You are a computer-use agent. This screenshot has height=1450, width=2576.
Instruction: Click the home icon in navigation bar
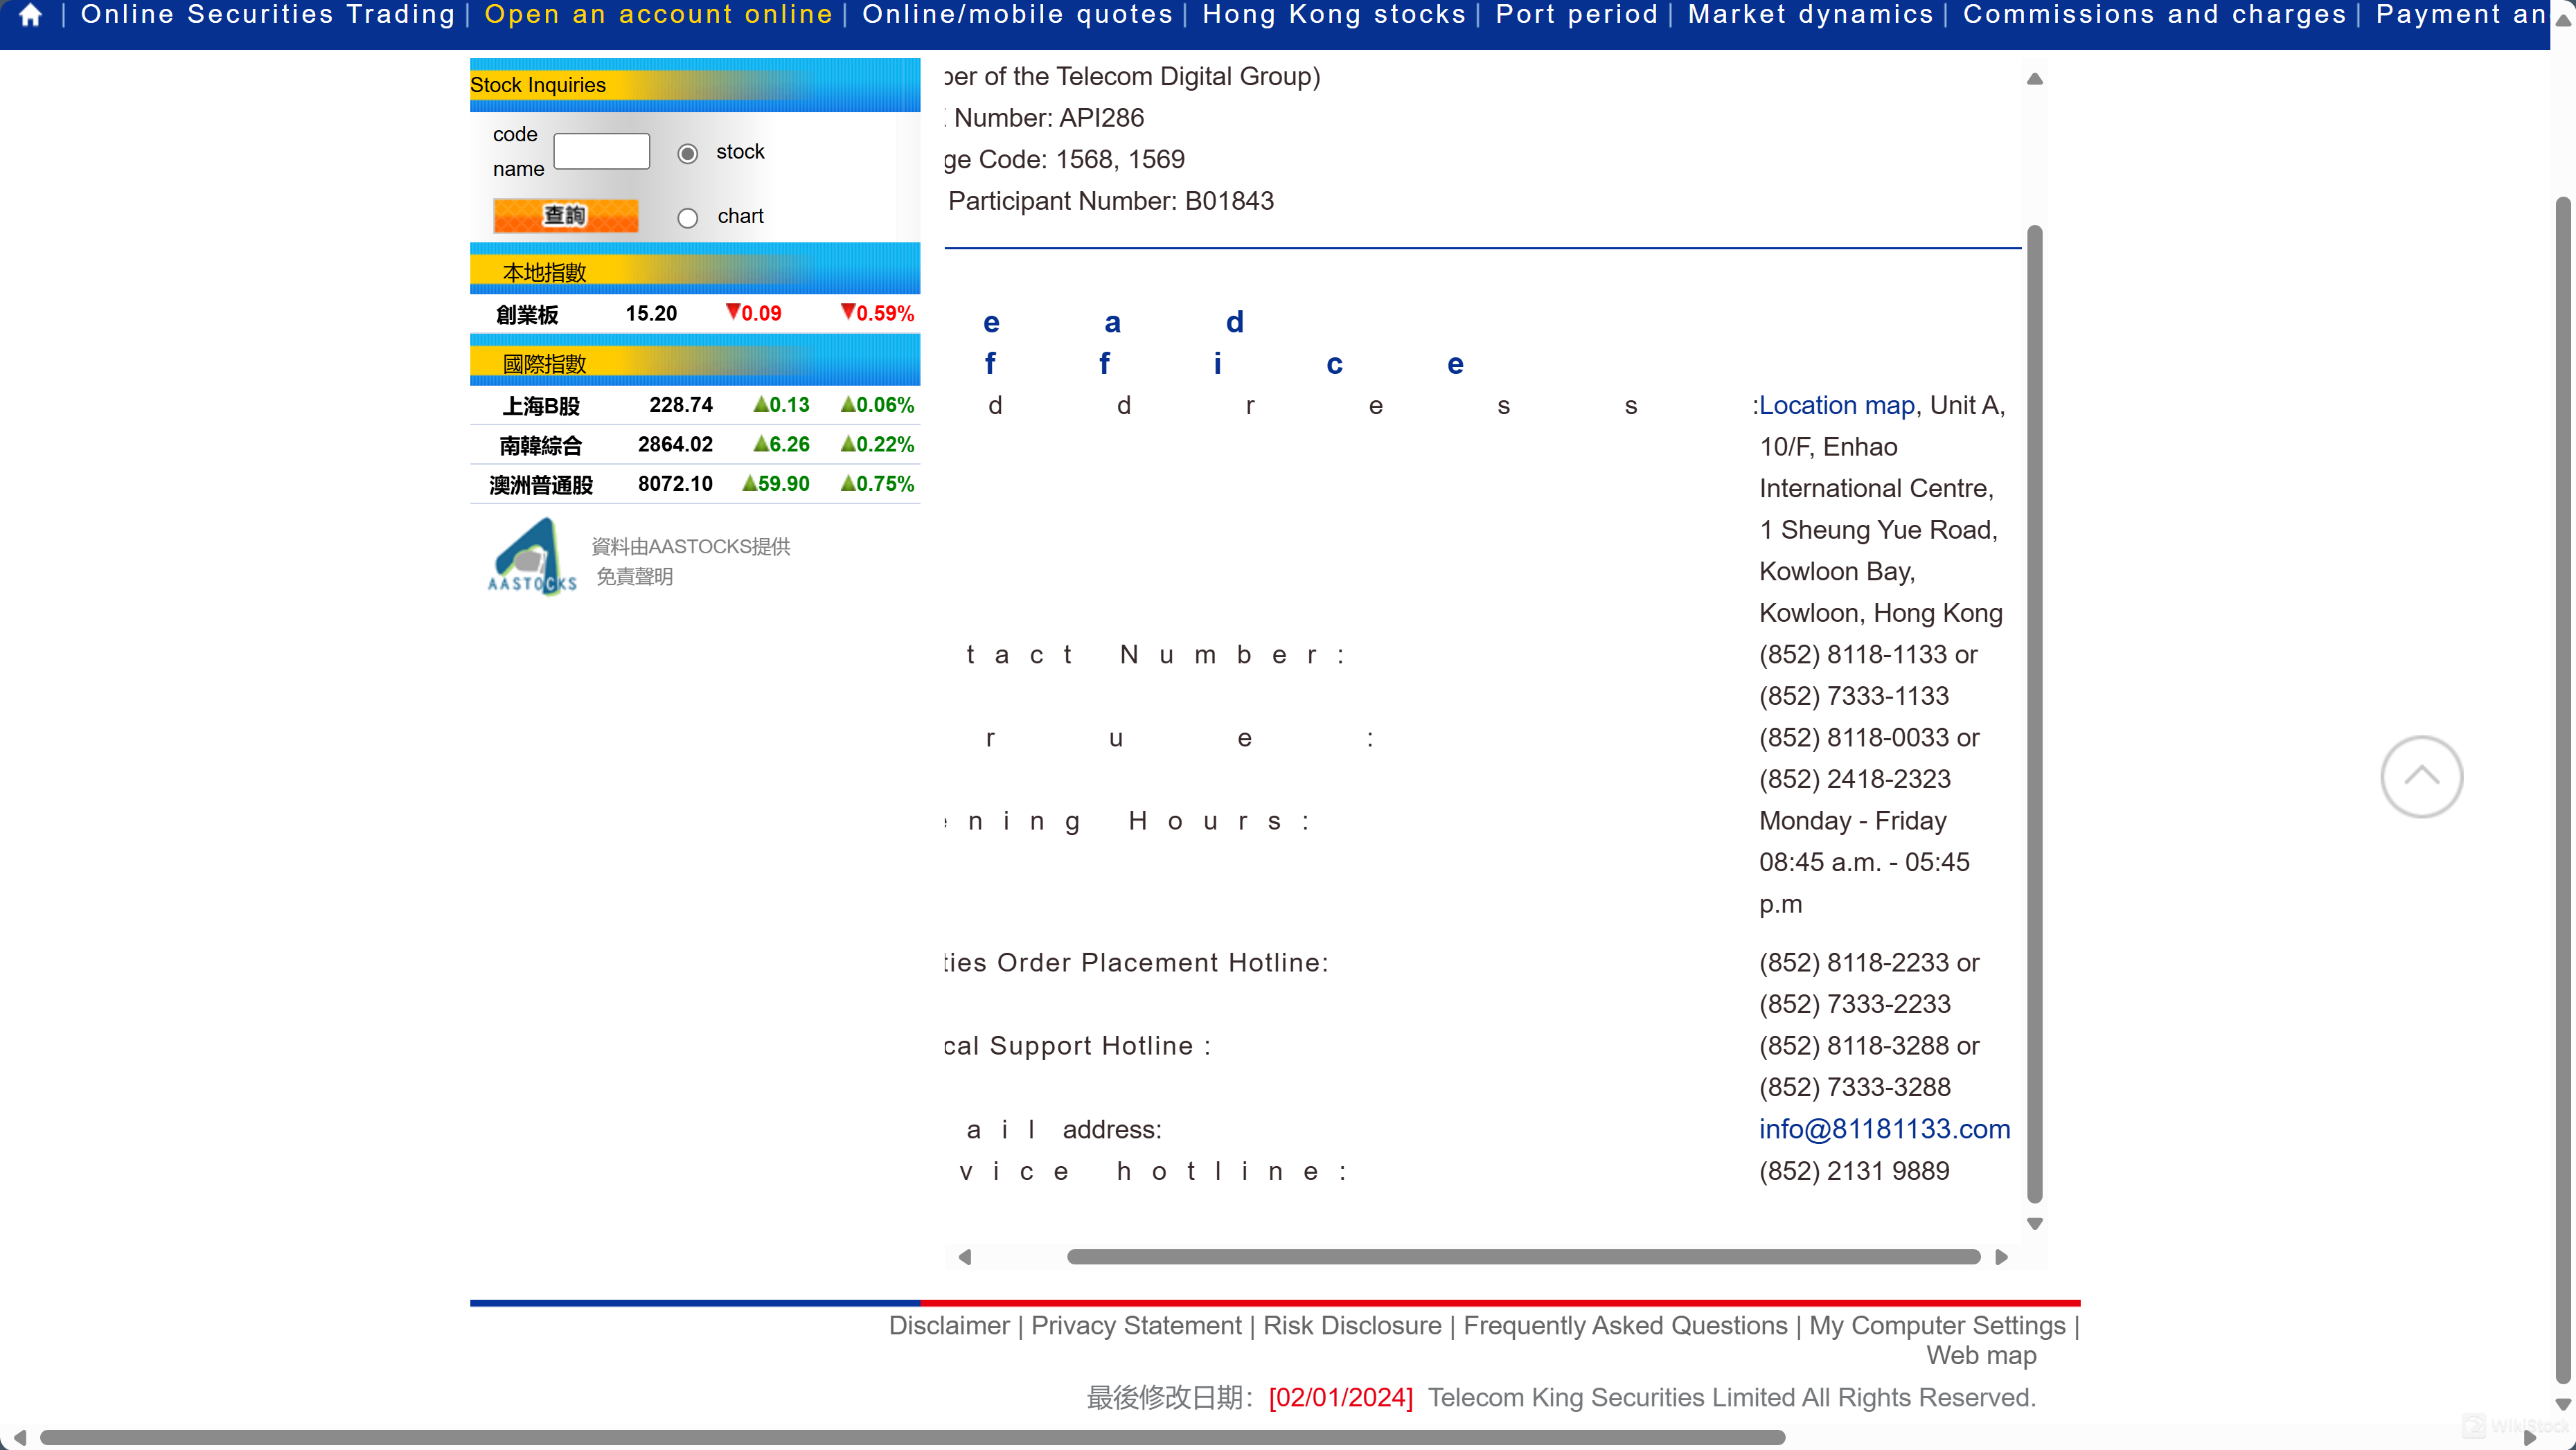31,15
